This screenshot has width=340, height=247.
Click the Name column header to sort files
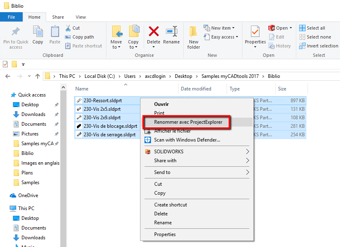coord(82,88)
